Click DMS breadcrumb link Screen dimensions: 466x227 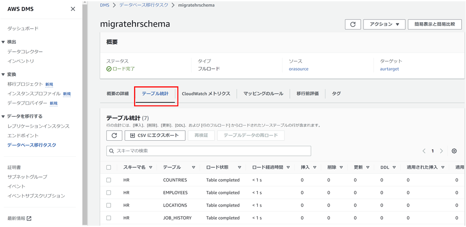coord(105,5)
